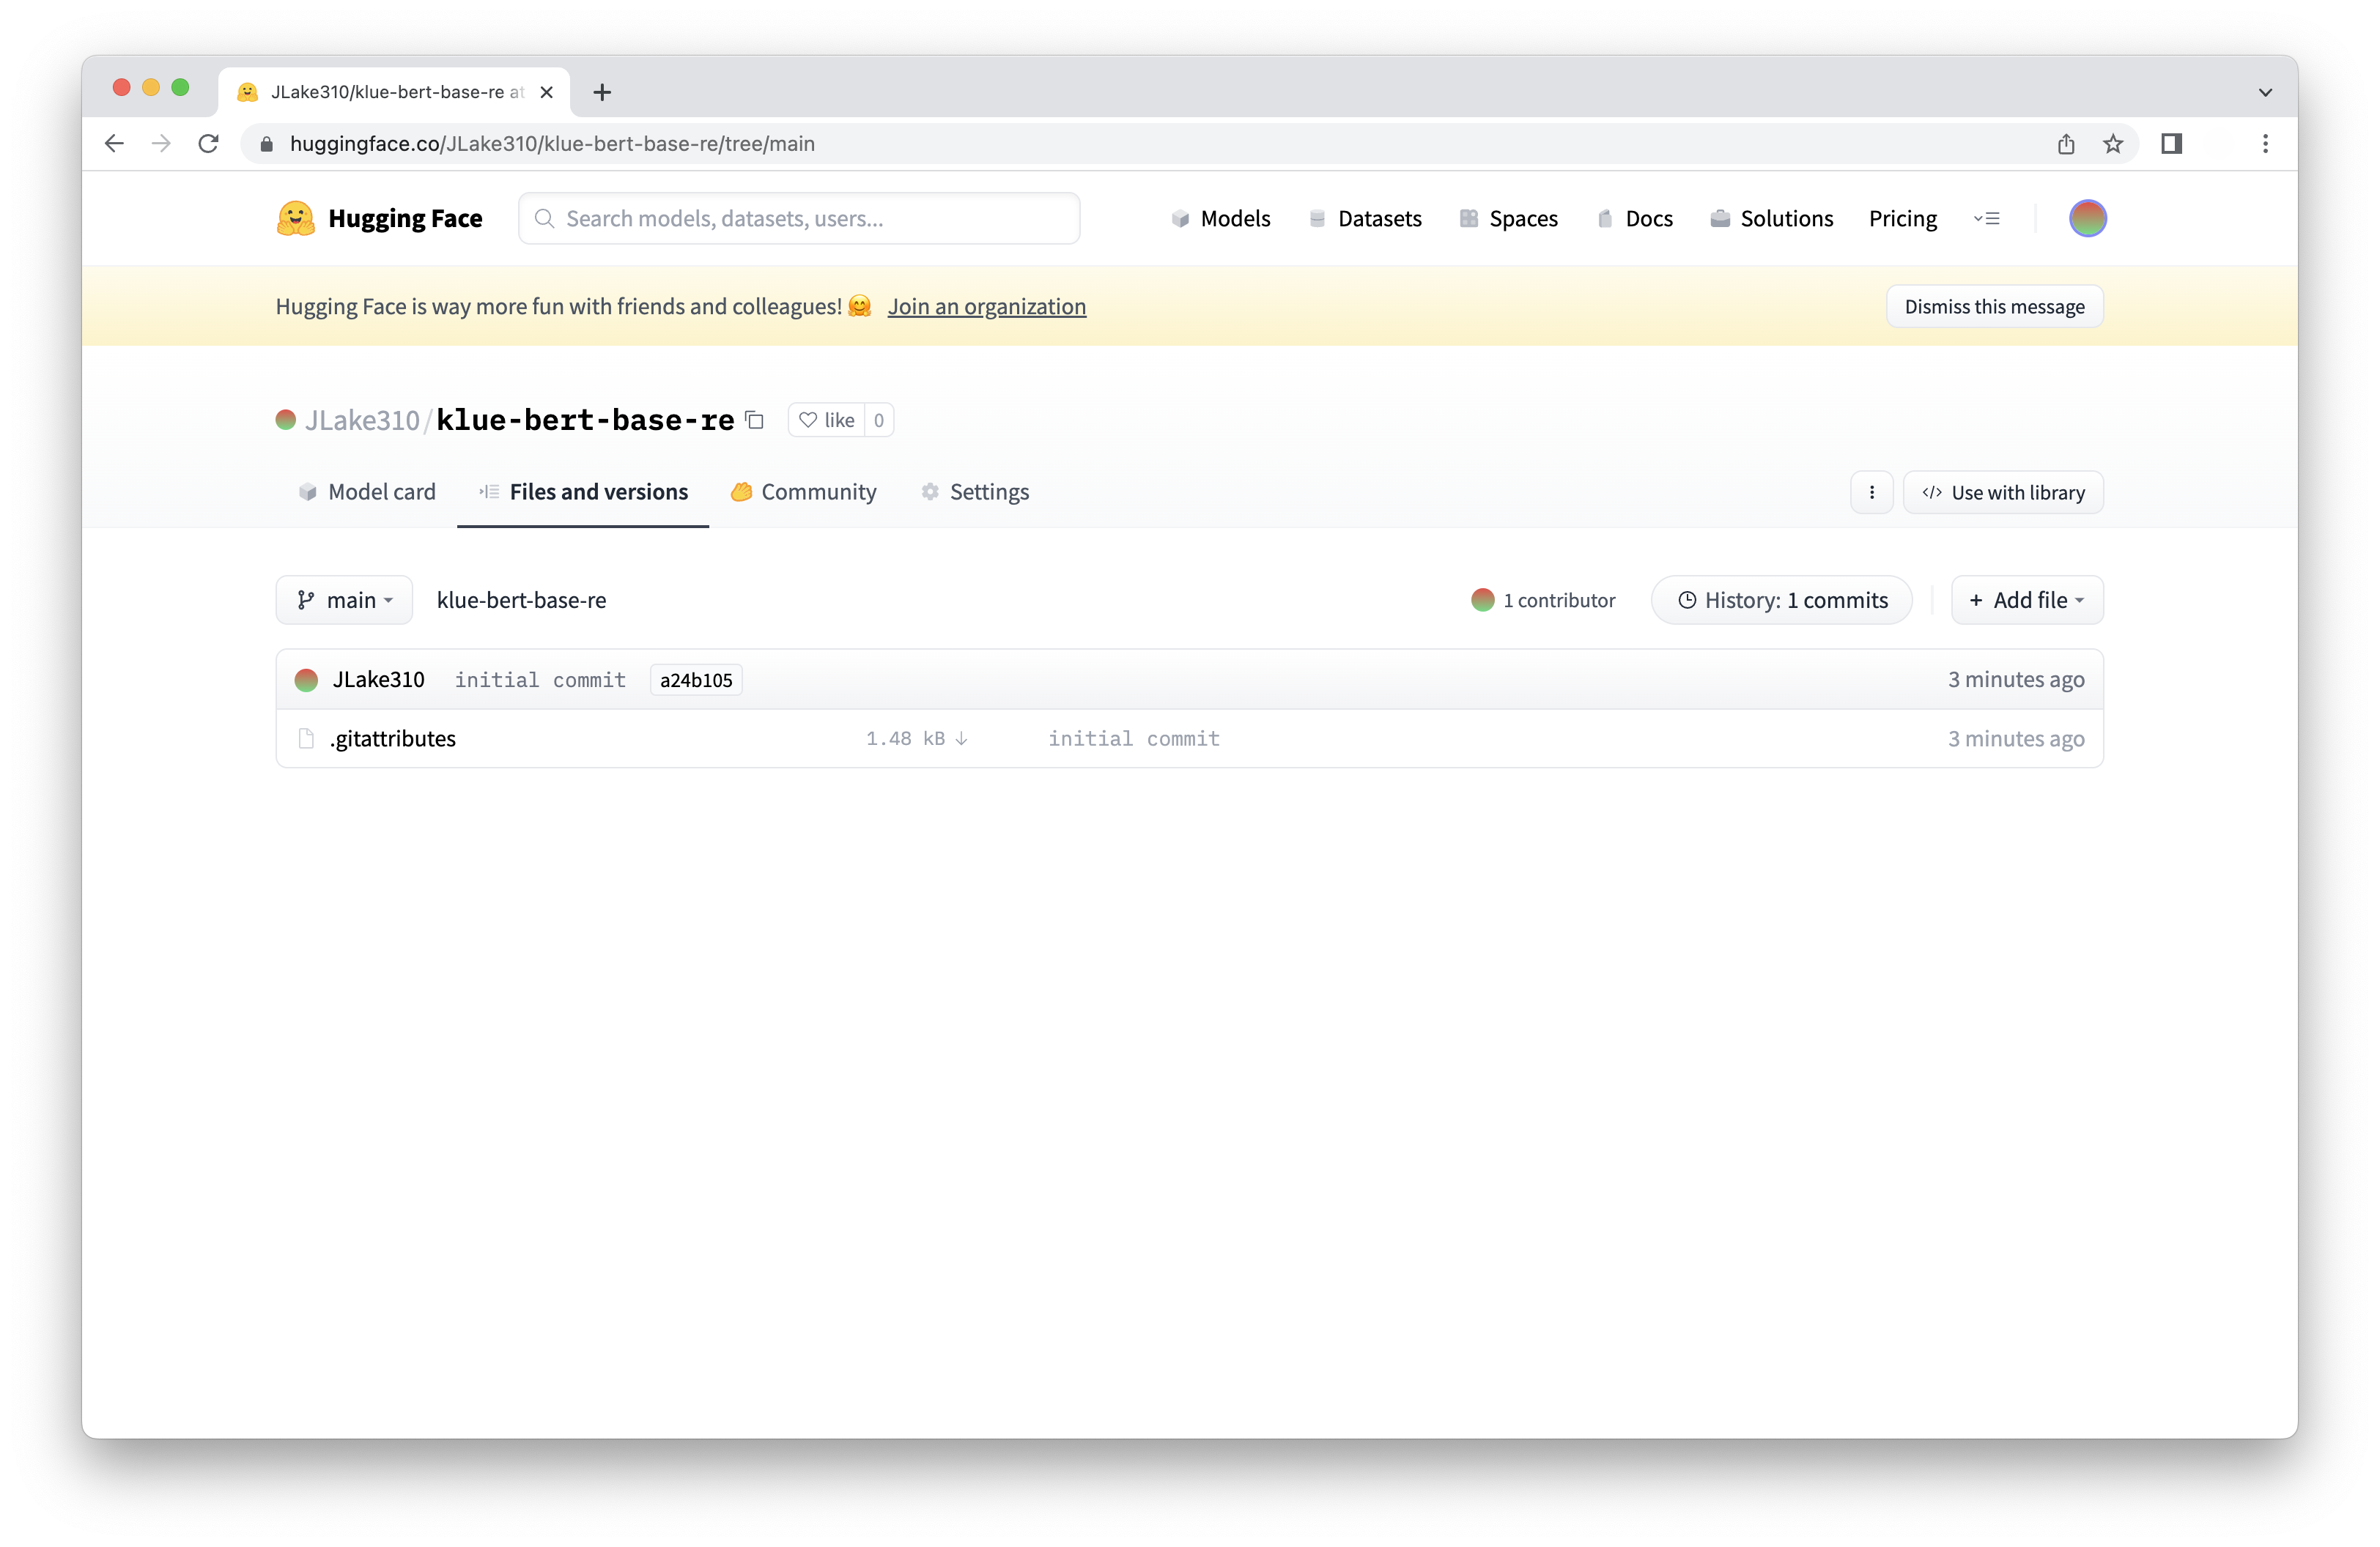Image resolution: width=2380 pixels, height=1547 pixels.
Task: Click the share page icon
Action: point(2066,144)
